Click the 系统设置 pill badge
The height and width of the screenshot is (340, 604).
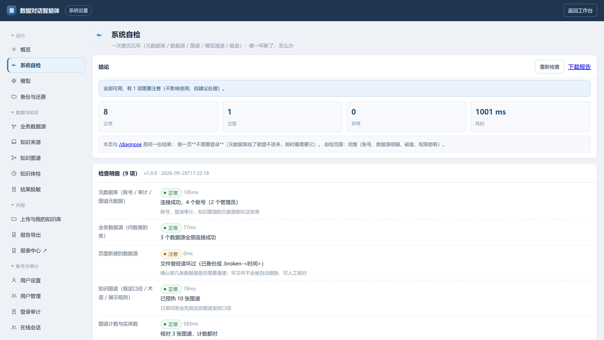[79, 11]
